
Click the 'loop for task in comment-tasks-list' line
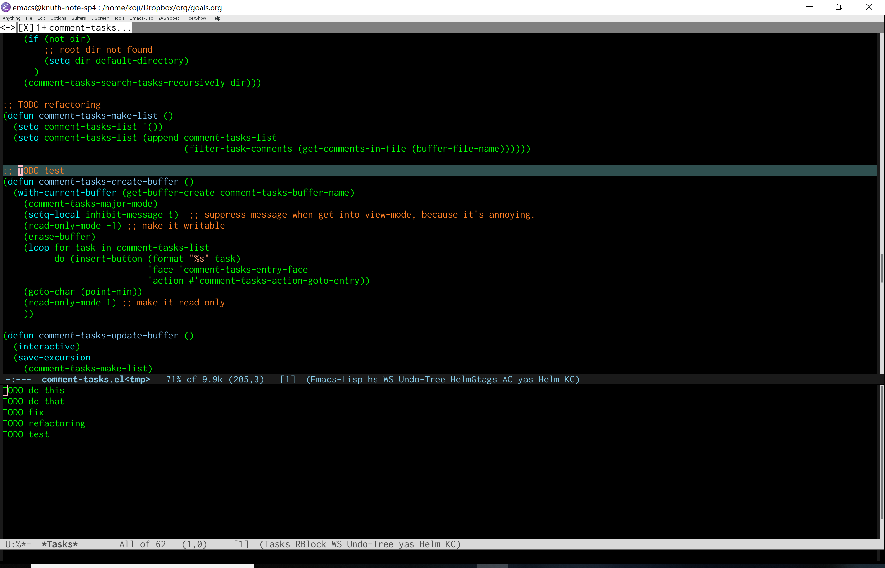pos(116,248)
